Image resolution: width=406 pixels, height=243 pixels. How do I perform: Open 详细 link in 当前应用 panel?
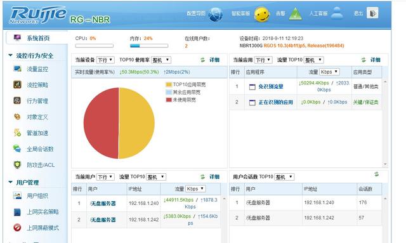(375, 60)
